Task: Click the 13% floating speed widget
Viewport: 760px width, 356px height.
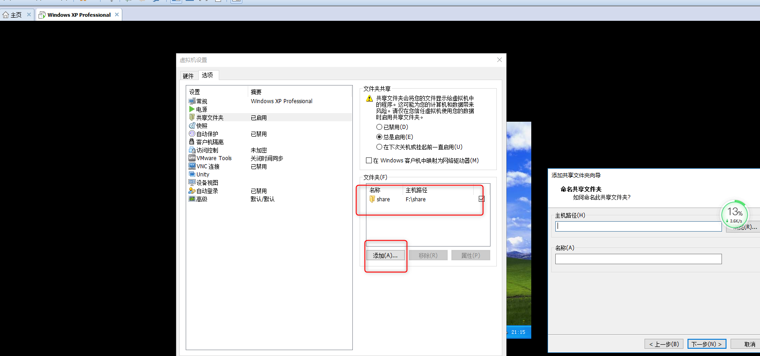Action: pos(735,214)
